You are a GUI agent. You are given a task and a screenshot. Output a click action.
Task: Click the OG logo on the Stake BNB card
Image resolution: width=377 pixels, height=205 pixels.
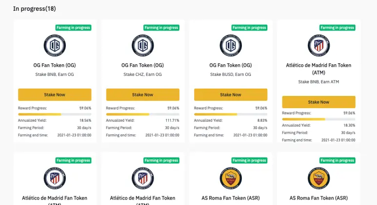[x=55, y=45]
